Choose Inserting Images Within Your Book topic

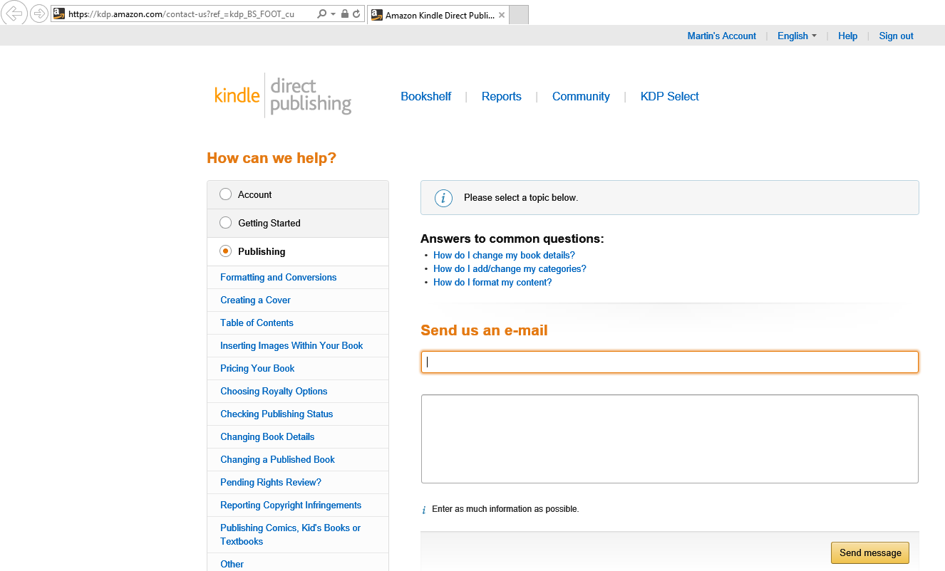291,345
